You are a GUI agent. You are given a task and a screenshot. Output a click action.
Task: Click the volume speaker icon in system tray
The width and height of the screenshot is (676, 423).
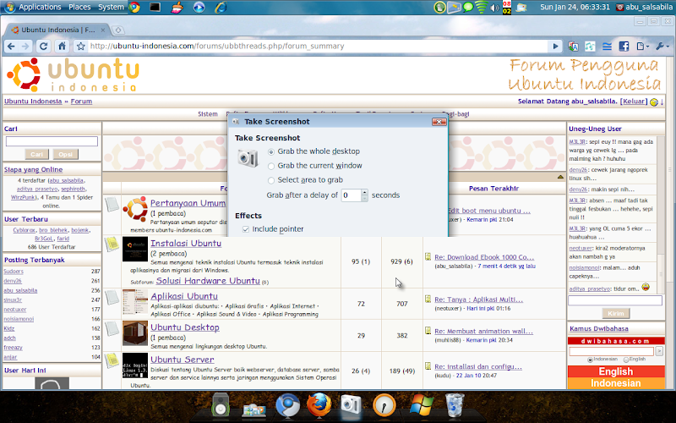point(494,8)
